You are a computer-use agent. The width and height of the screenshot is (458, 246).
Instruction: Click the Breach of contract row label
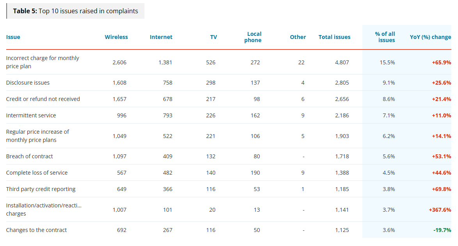(29, 156)
